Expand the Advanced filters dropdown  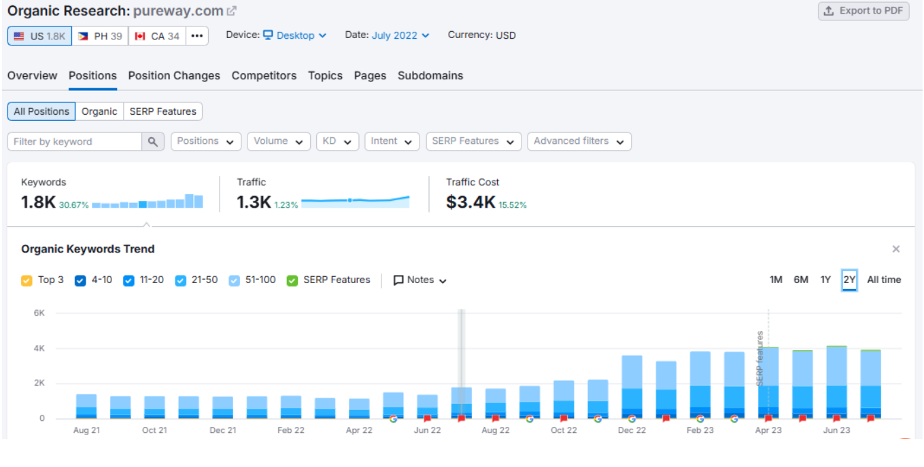tap(579, 141)
